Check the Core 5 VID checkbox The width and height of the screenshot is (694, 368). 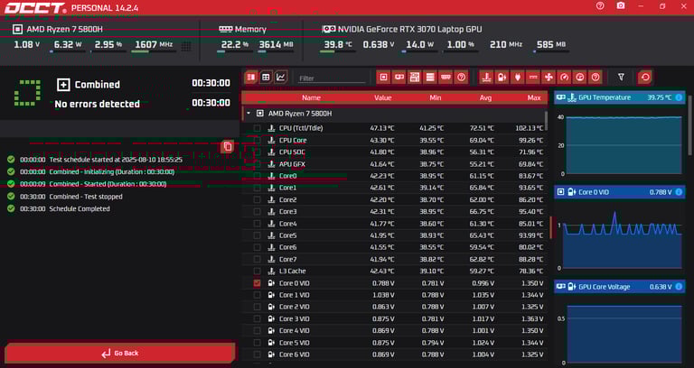pyautogui.click(x=257, y=343)
